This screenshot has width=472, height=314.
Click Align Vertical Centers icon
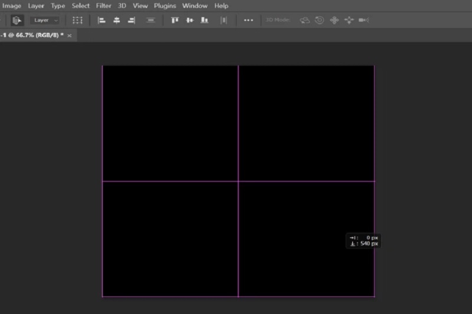[x=189, y=20]
